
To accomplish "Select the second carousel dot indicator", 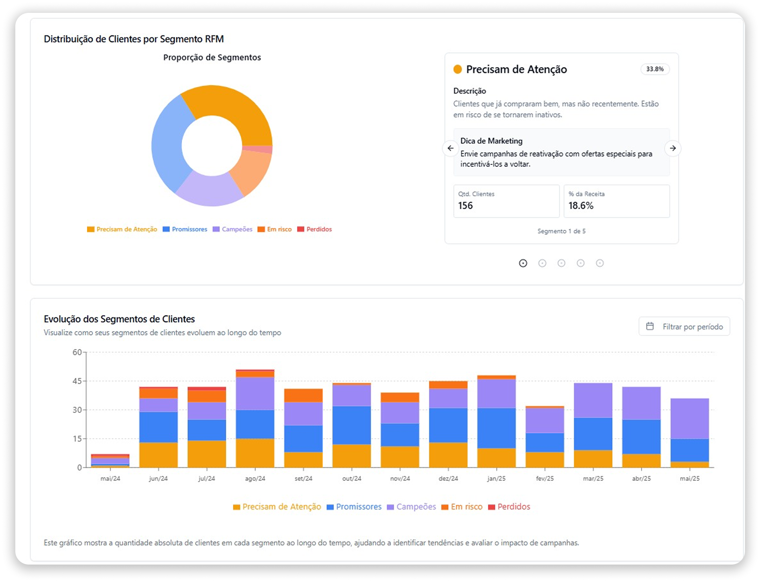I will [542, 263].
